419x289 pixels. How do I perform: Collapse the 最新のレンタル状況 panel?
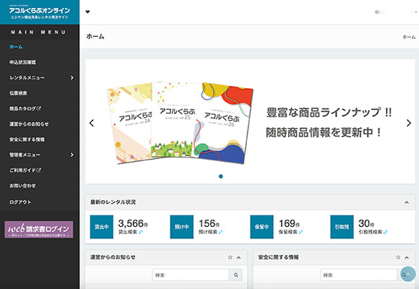point(407,202)
